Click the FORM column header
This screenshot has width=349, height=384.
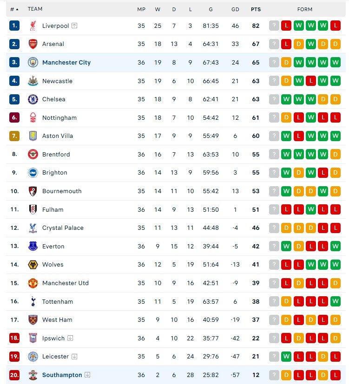pos(305,9)
